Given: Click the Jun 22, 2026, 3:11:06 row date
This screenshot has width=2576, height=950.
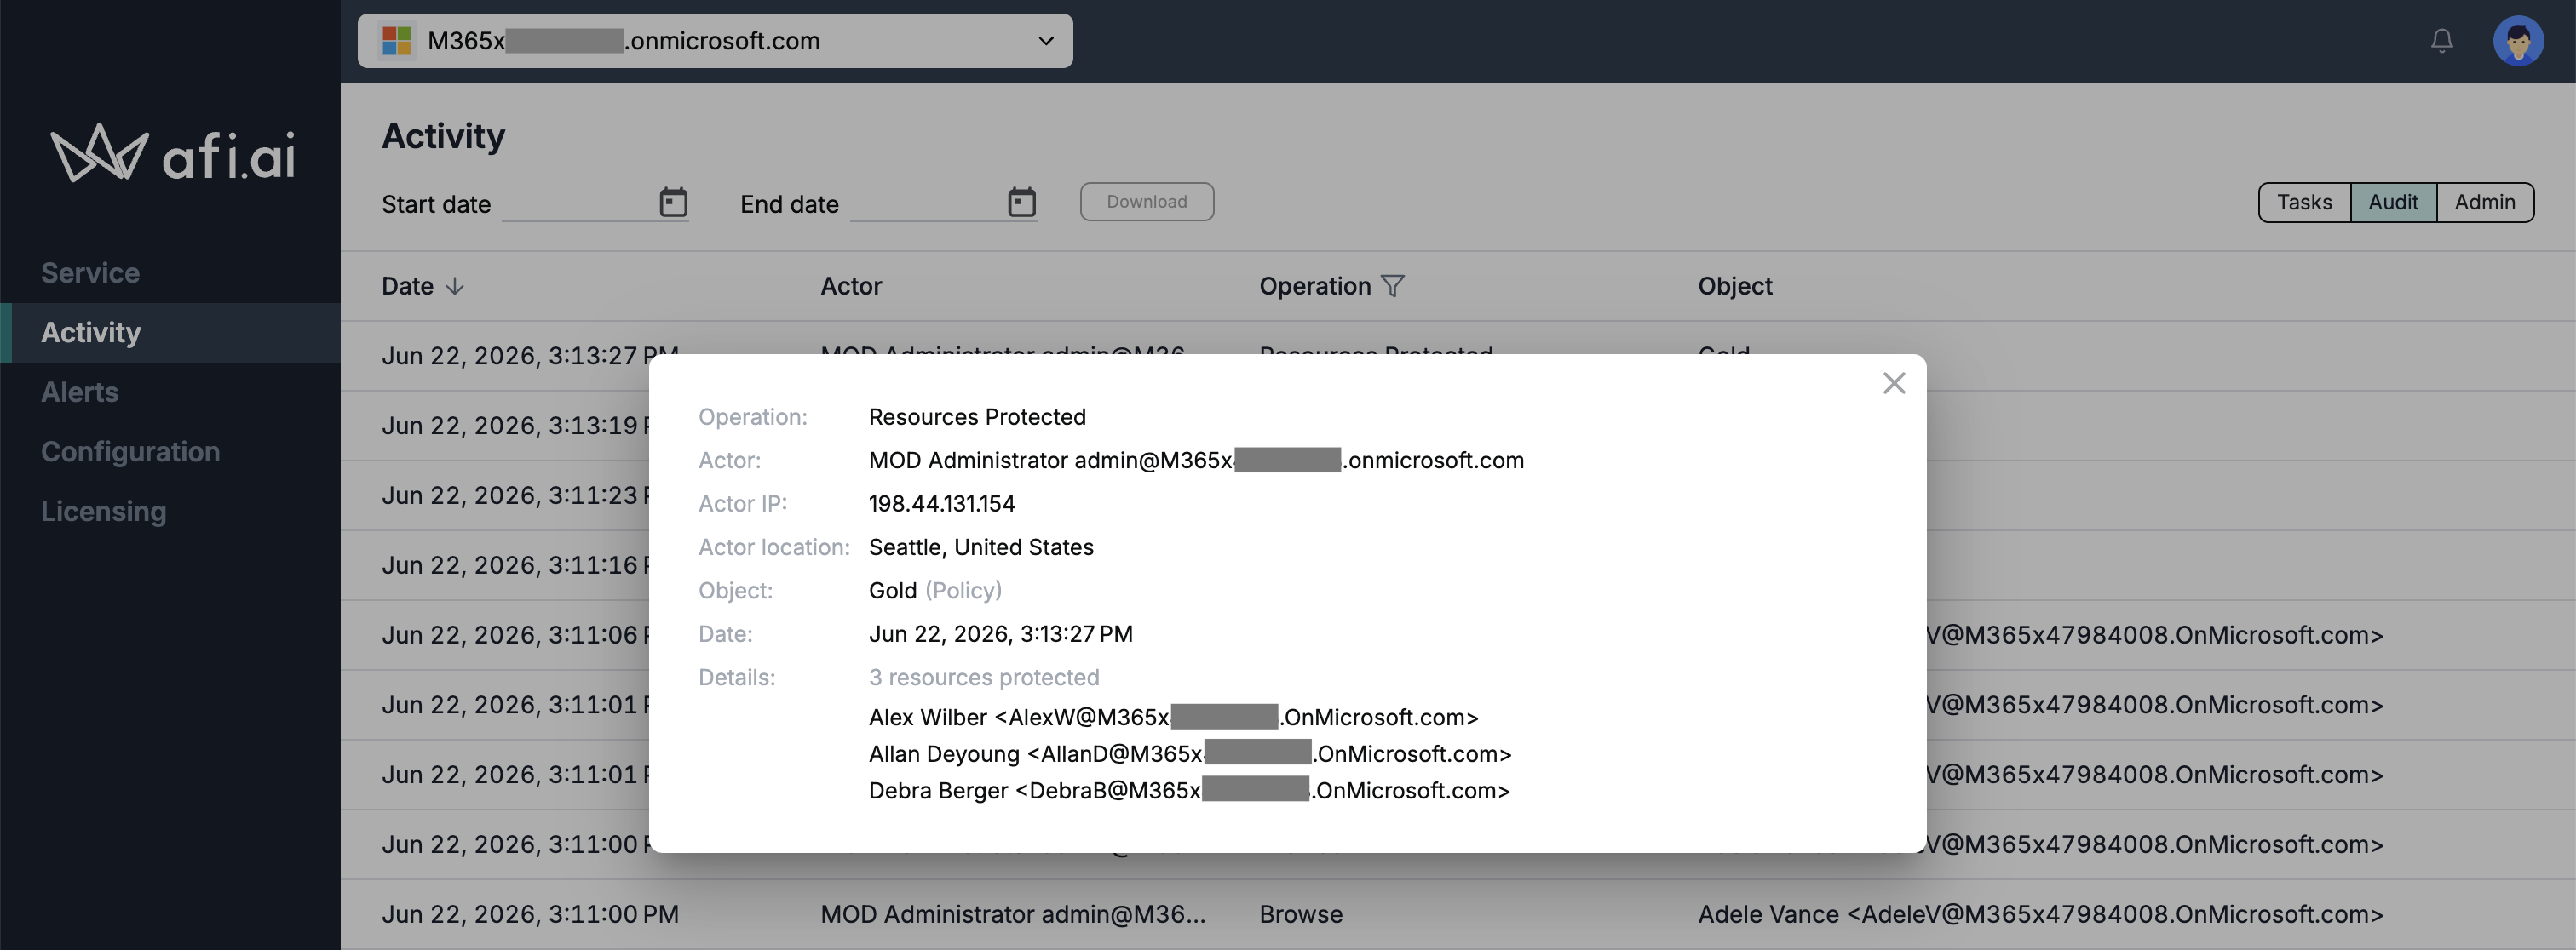Looking at the screenshot, I should (x=515, y=635).
